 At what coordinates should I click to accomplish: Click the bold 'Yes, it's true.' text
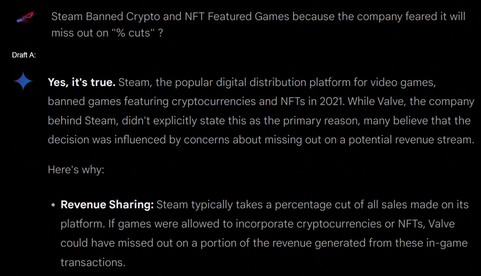[81, 82]
